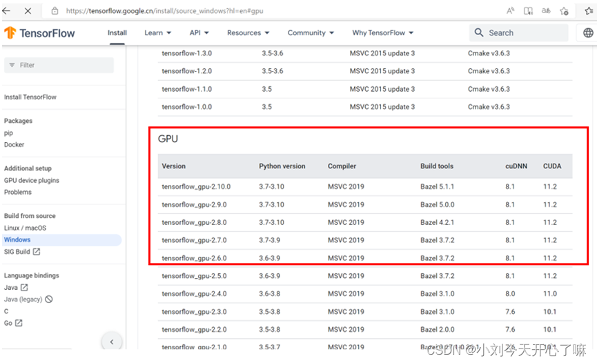
Task: Click the lock icon in address bar
Action: [x=55, y=11]
